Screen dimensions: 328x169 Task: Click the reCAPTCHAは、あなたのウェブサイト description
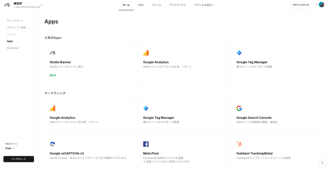(x=88, y=158)
